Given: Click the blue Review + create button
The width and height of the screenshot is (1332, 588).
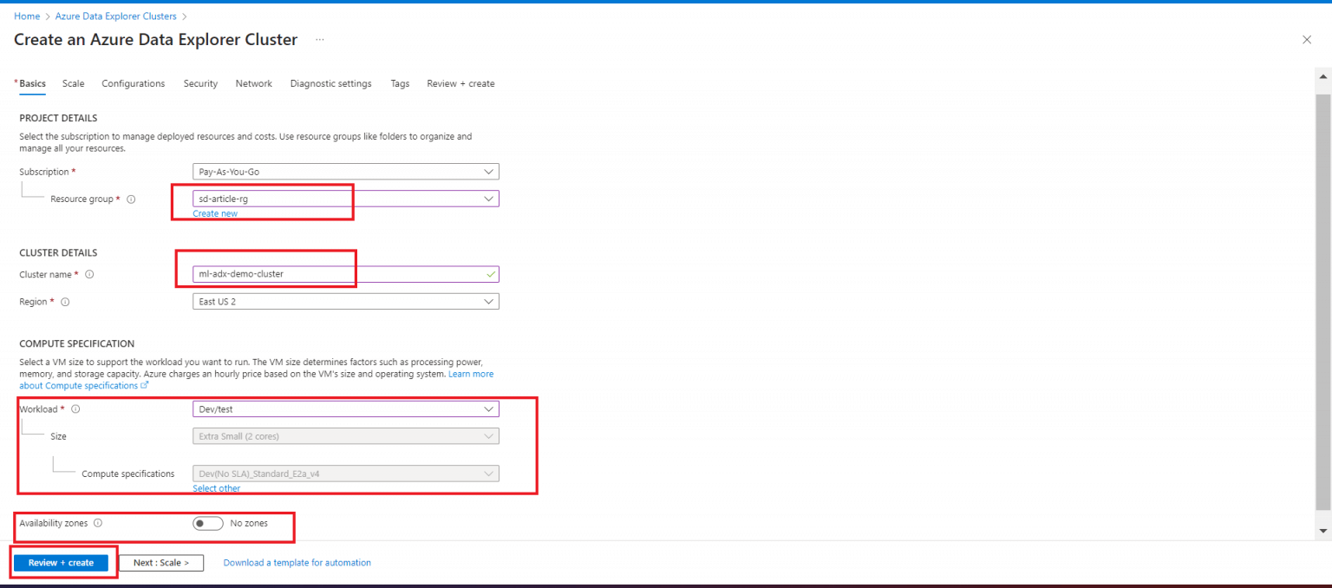Looking at the screenshot, I should click(x=61, y=563).
